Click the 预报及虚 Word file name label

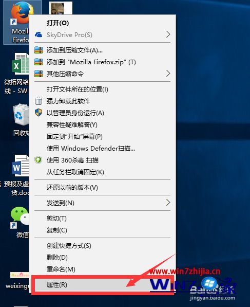coord(16,188)
